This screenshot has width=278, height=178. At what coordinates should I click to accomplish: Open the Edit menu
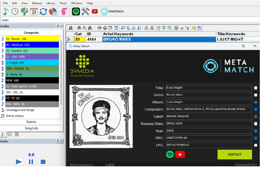point(15,3)
